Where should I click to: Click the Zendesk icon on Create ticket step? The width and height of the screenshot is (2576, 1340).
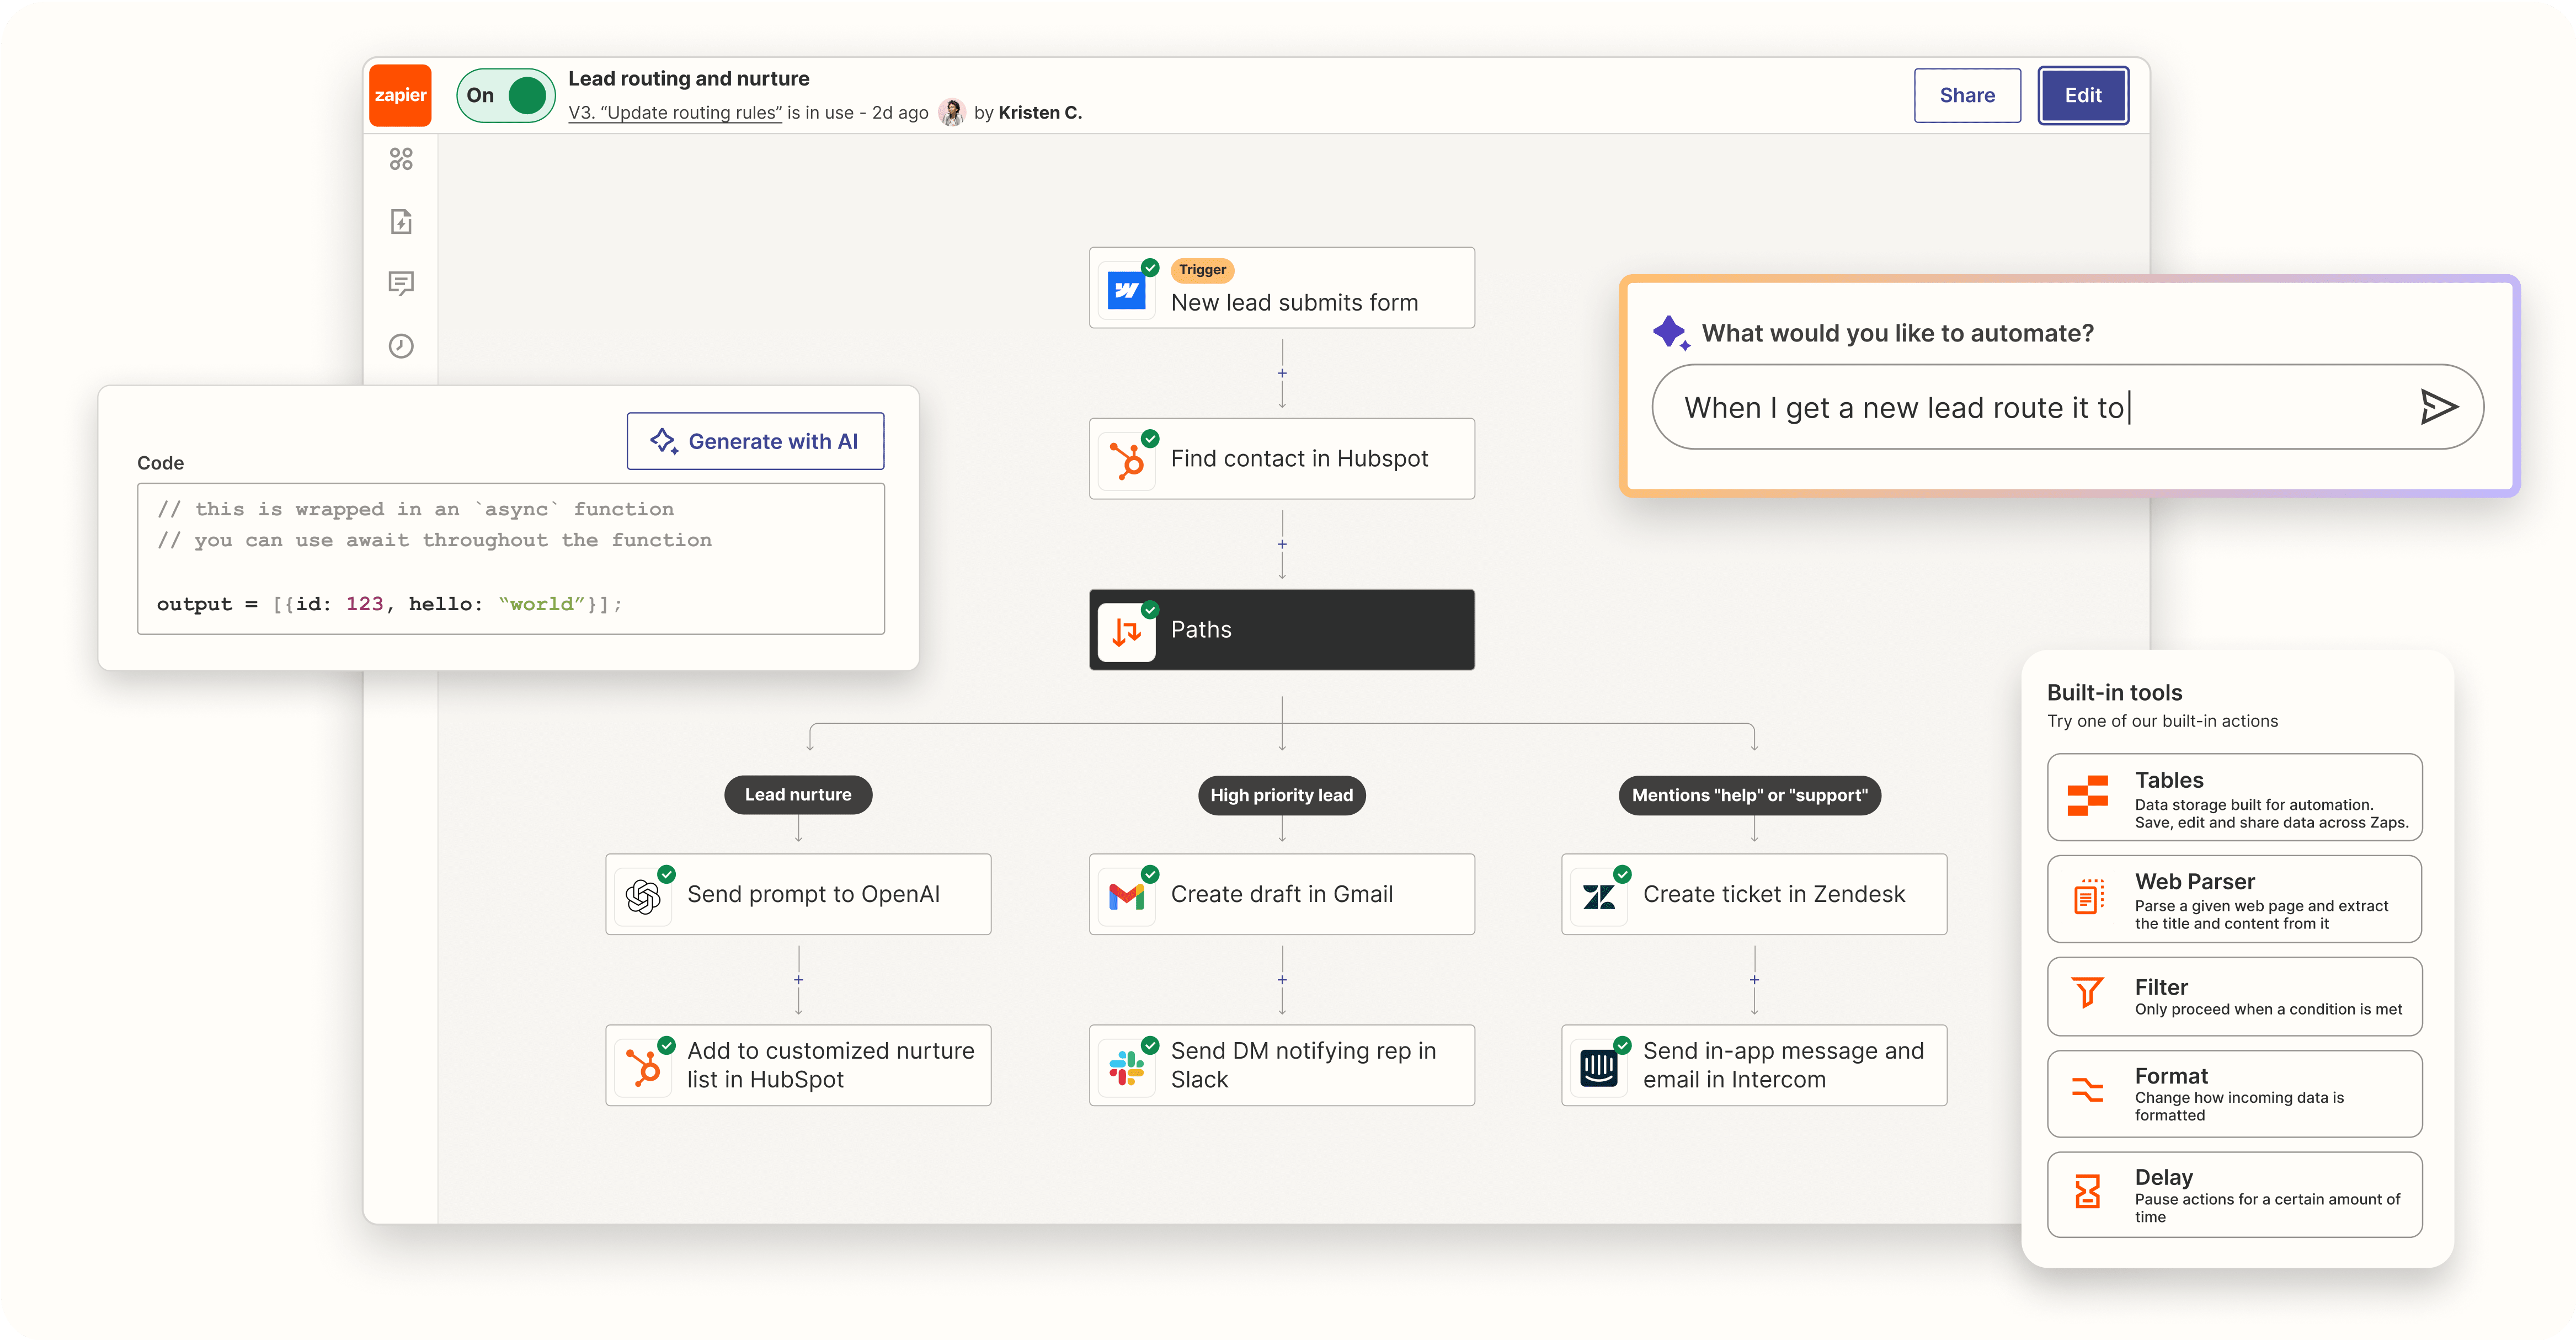1600,894
